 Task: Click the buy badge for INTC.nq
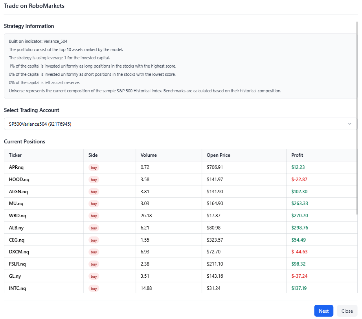(x=94, y=288)
